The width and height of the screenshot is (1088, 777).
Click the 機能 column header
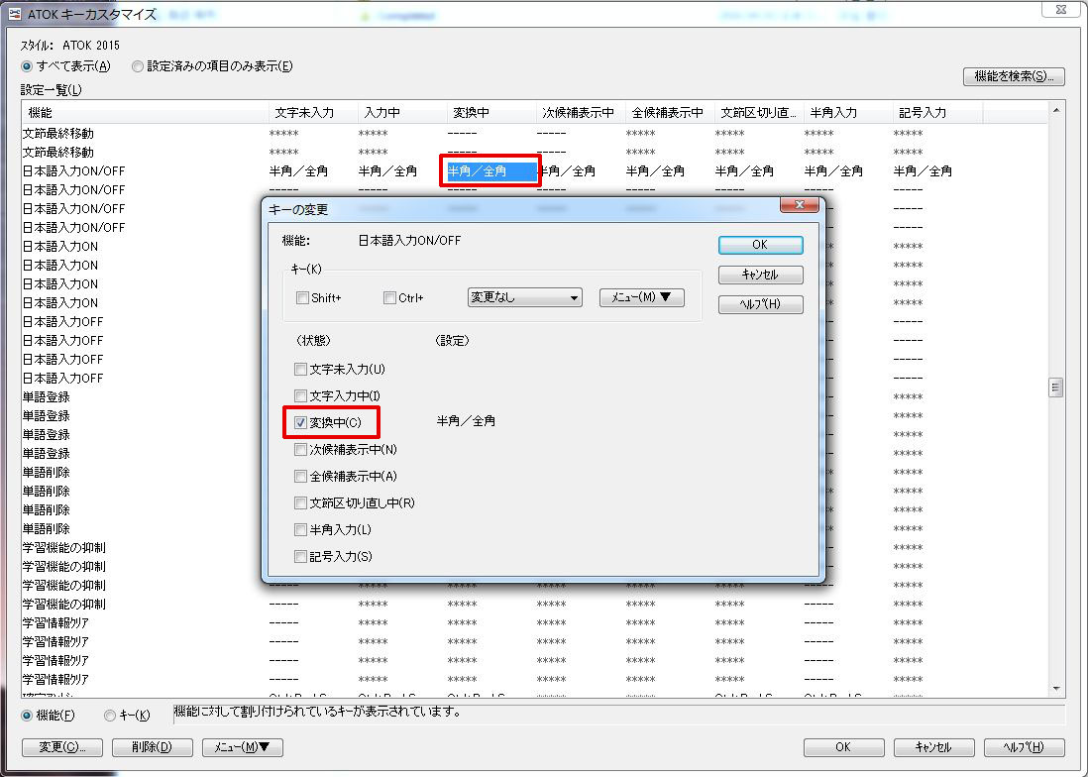coord(146,112)
